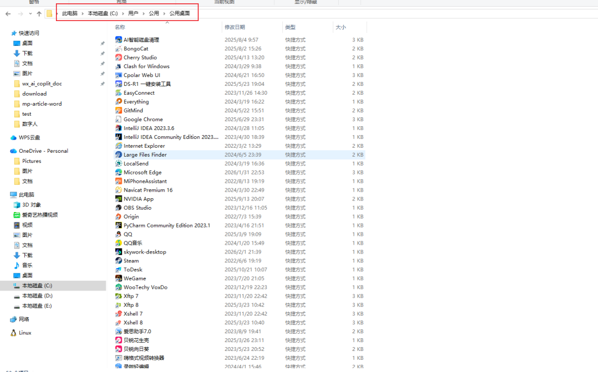Click file name WooTechy VoxDo
Viewport: 598px width, 372px height.
click(x=145, y=287)
